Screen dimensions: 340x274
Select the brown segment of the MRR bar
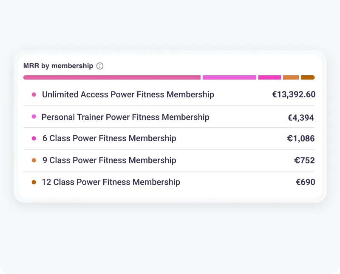[x=308, y=77]
